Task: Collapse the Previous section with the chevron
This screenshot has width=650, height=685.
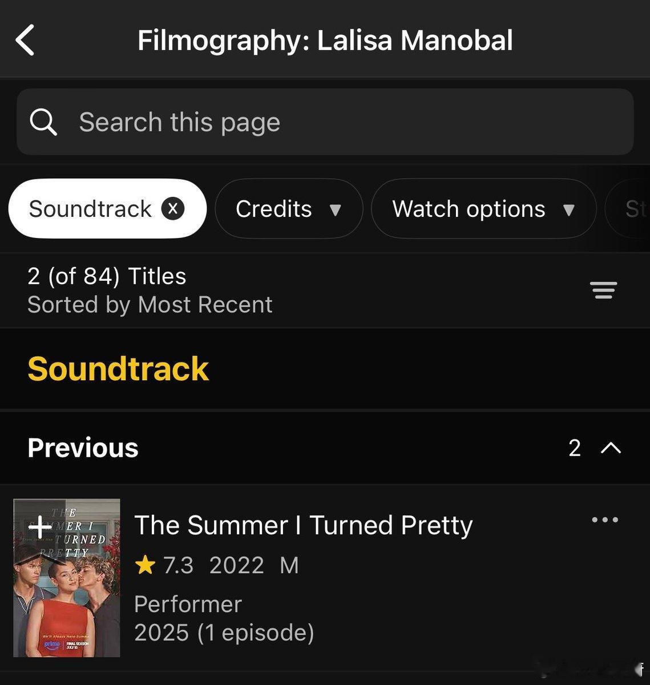Action: click(611, 448)
